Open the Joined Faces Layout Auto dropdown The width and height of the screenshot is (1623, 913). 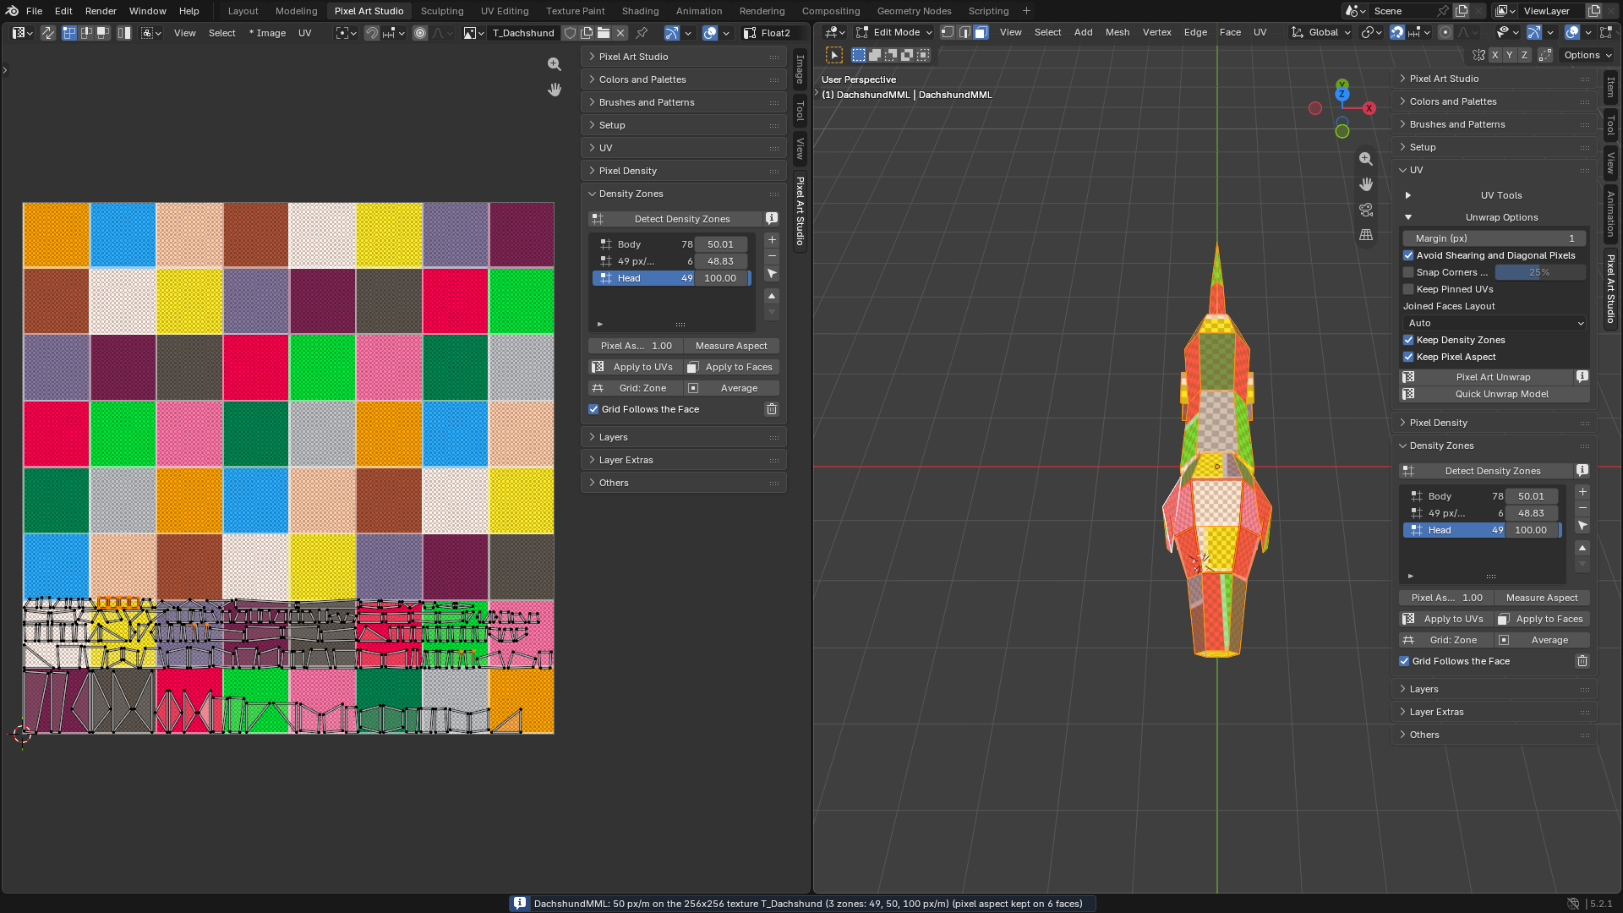pyautogui.click(x=1495, y=323)
